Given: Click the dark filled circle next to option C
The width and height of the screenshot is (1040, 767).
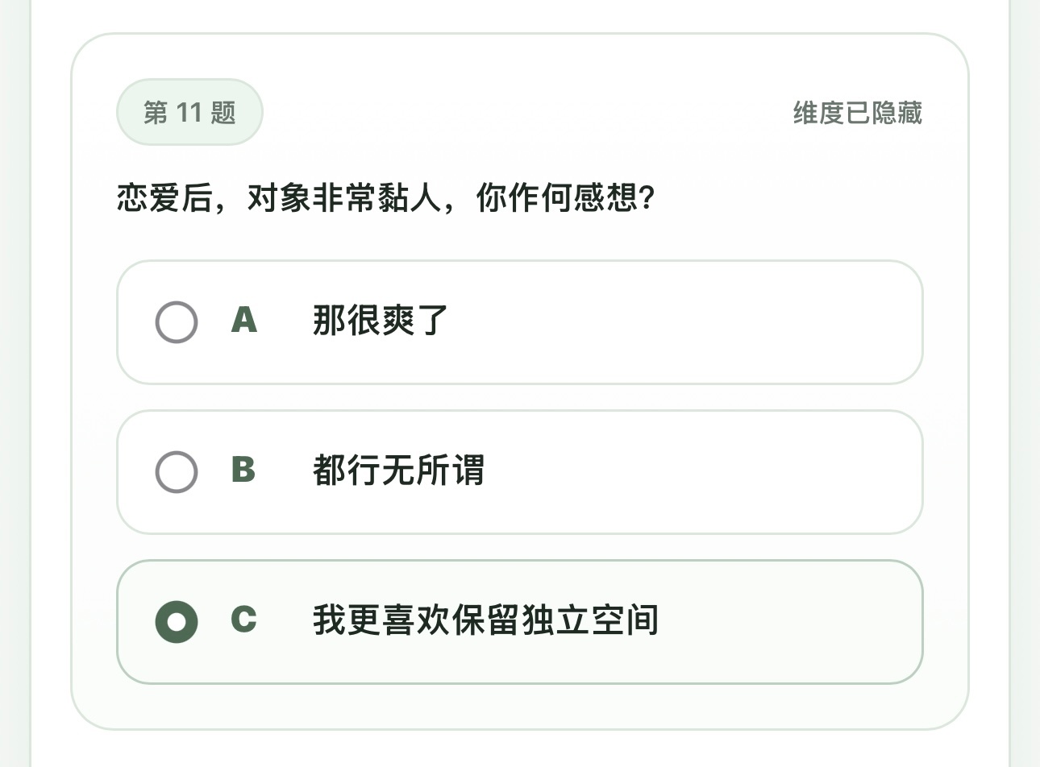Looking at the screenshot, I should click(177, 621).
